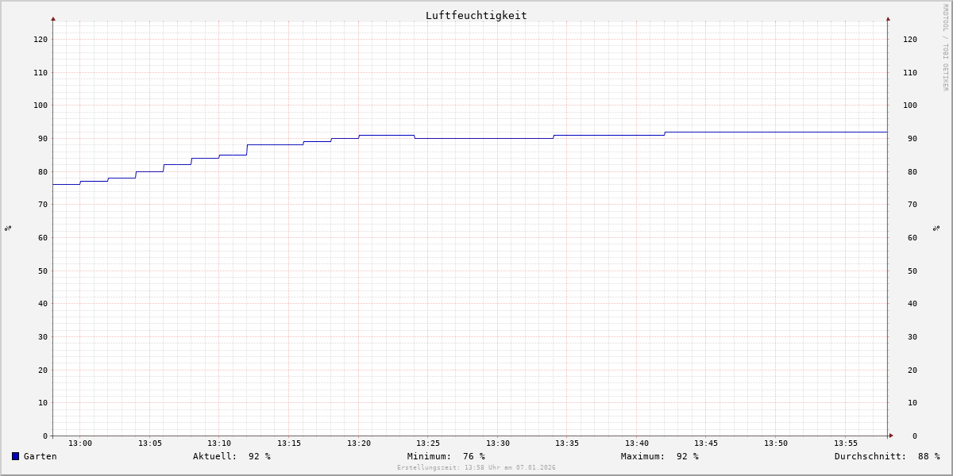Click the 70 label on the right axis
953x476 pixels.
coord(912,205)
